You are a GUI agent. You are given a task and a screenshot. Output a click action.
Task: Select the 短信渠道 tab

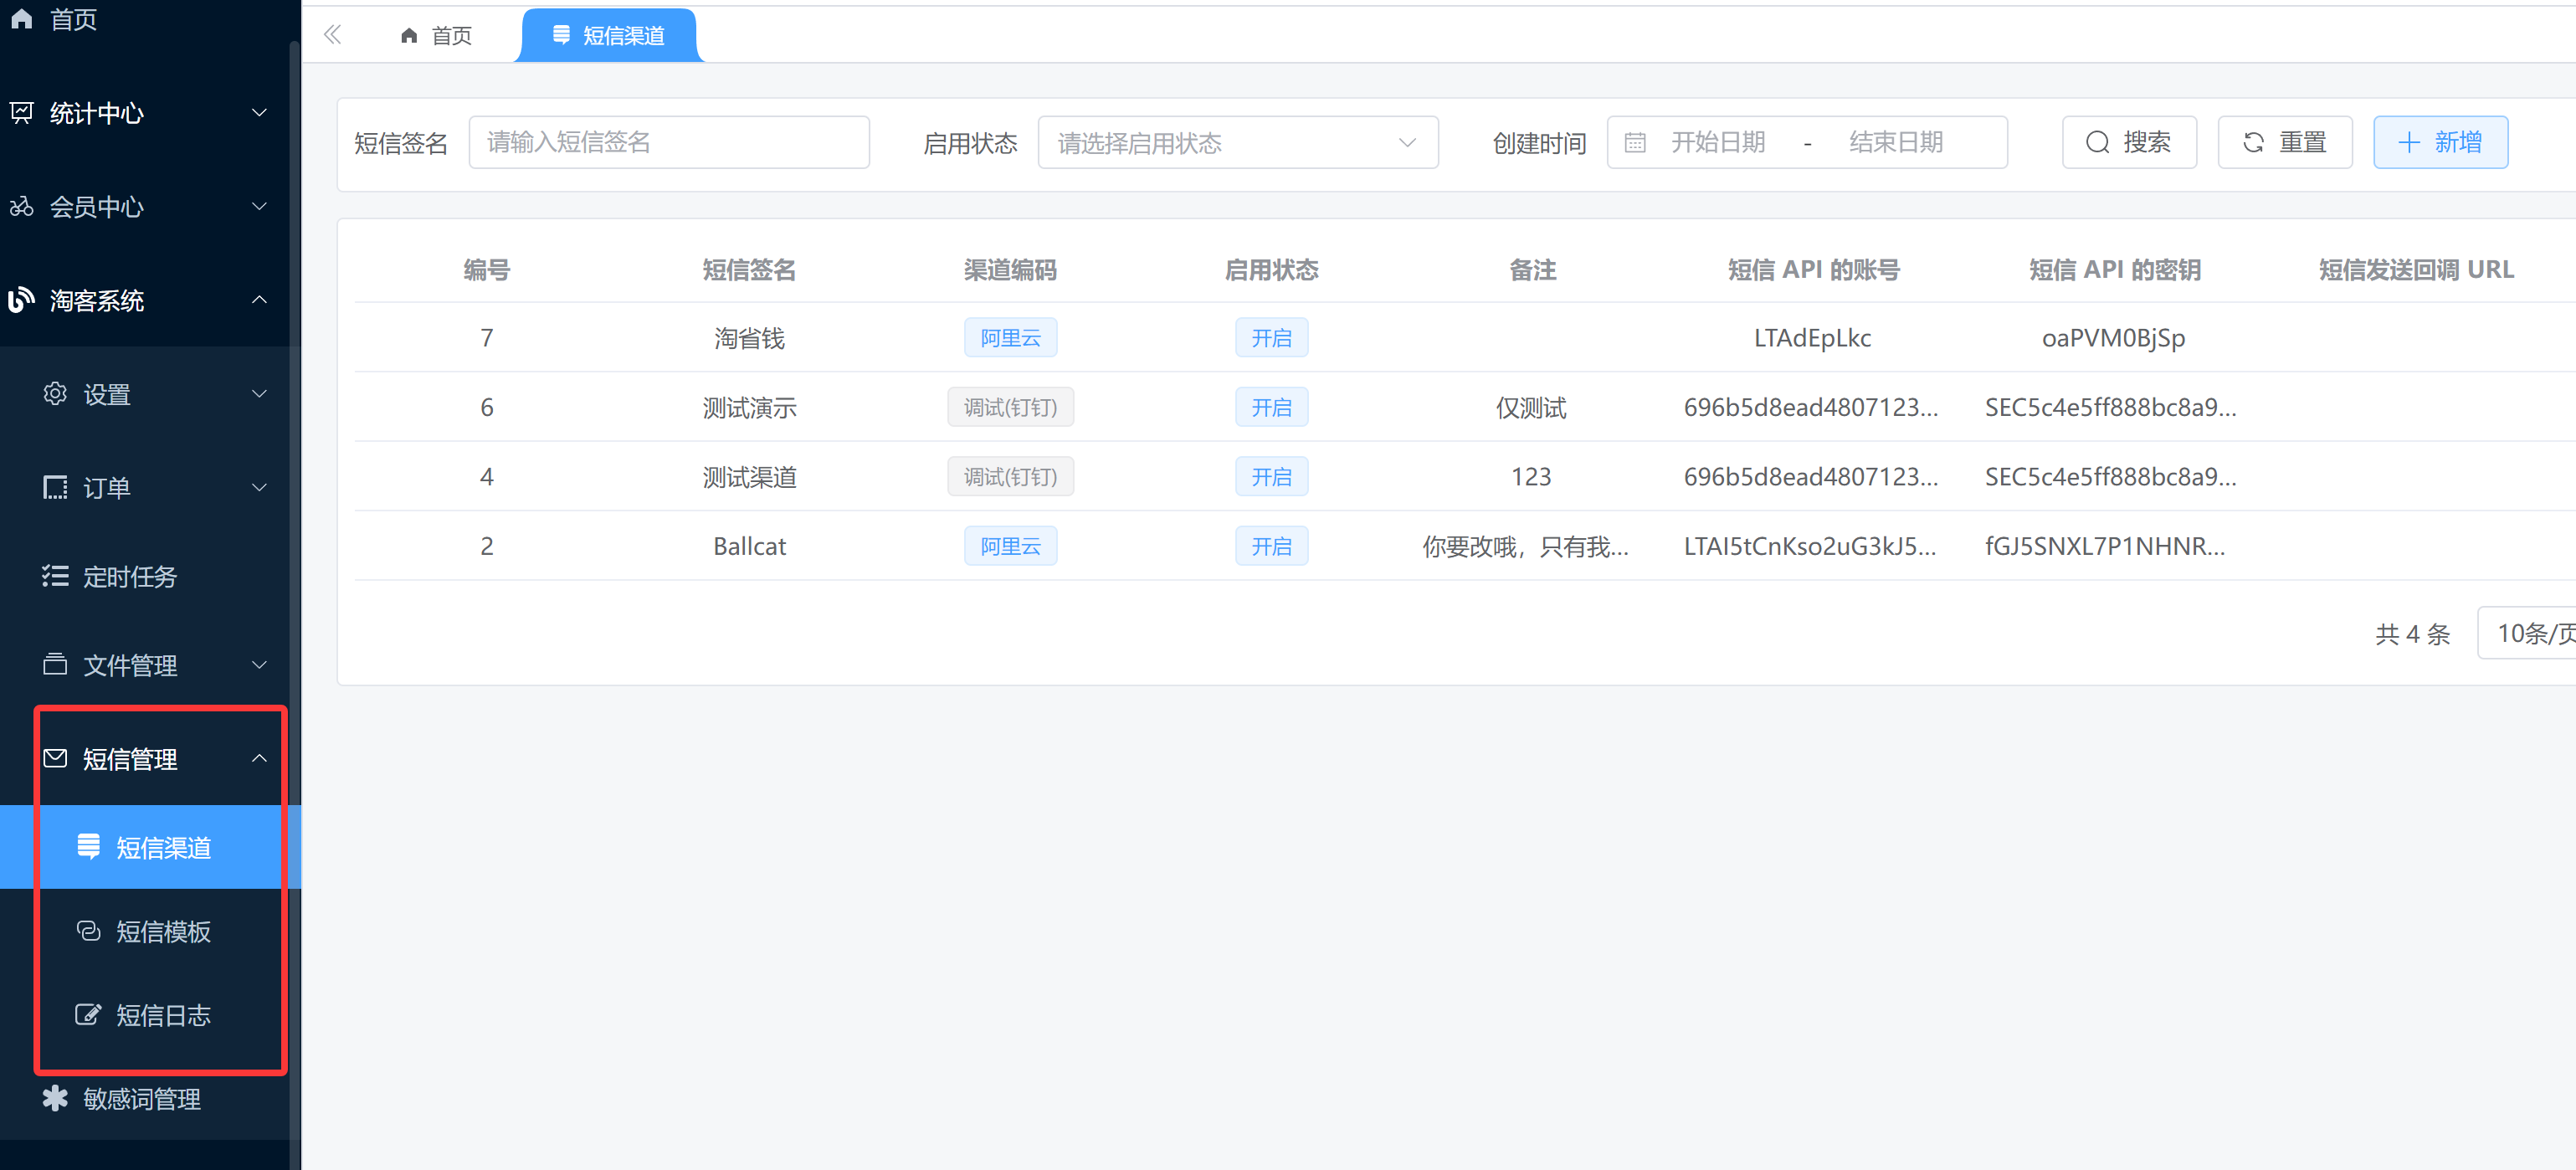[x=609, y=36]
